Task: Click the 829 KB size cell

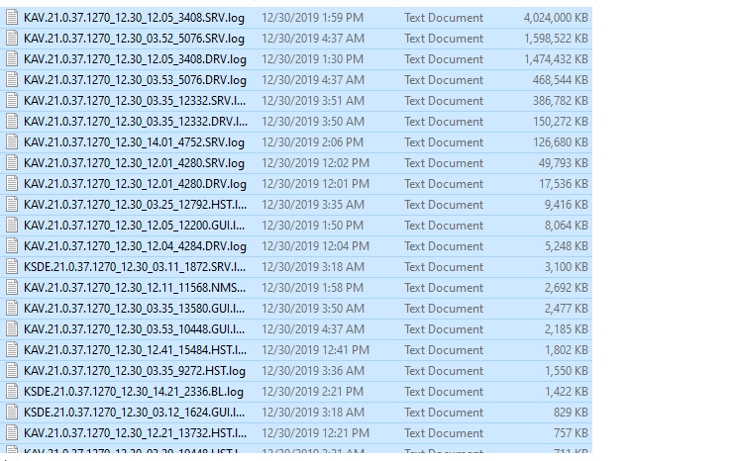Action: 571,412
